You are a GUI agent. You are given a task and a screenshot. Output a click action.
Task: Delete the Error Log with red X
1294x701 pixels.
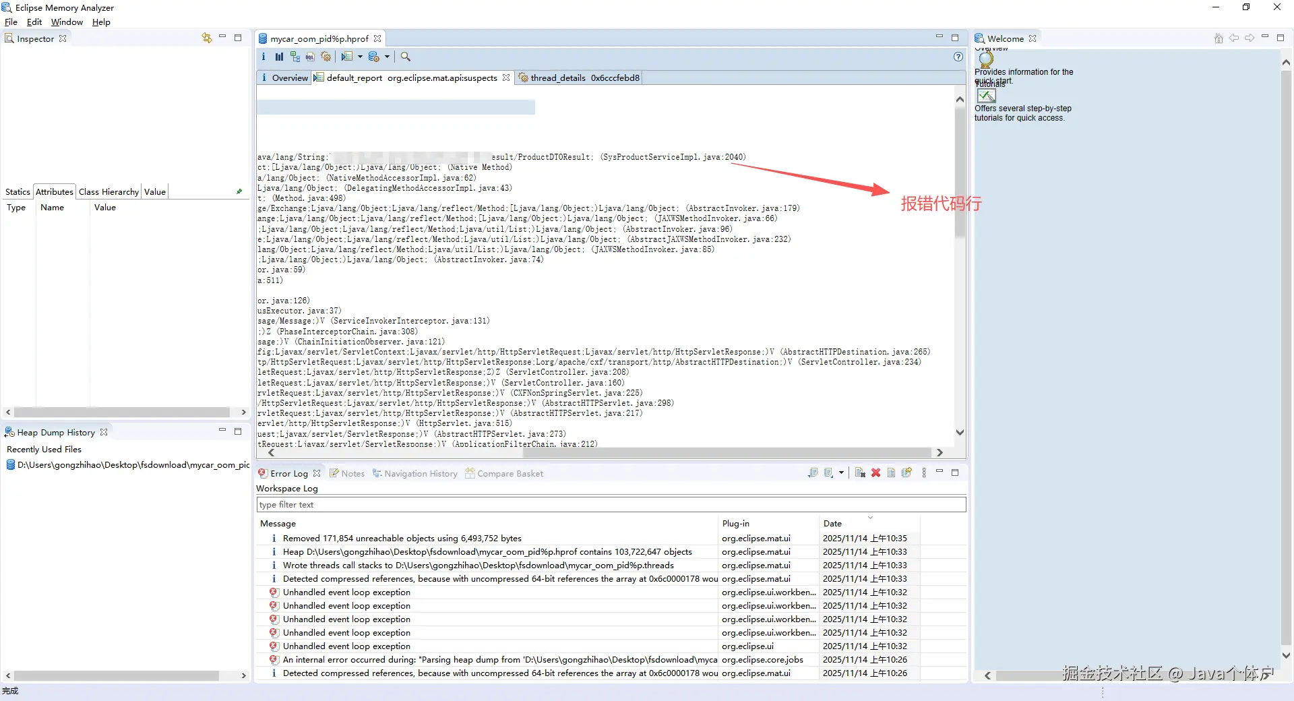(875, 473)
